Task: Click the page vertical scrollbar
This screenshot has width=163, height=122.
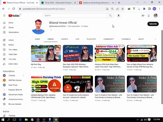Action: pos(162,67)
